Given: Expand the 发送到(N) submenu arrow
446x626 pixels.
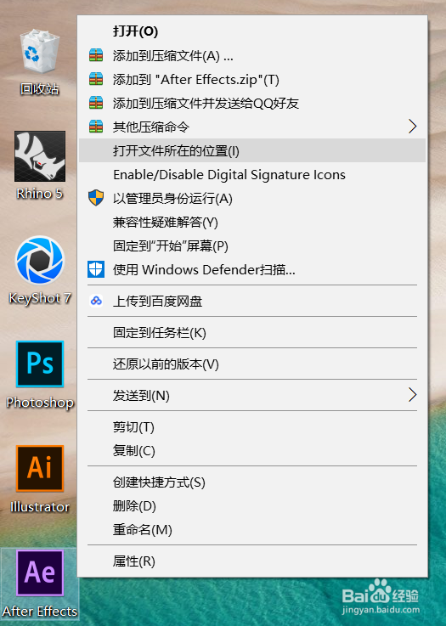Looking at the screenshot, I should (413, 395).
